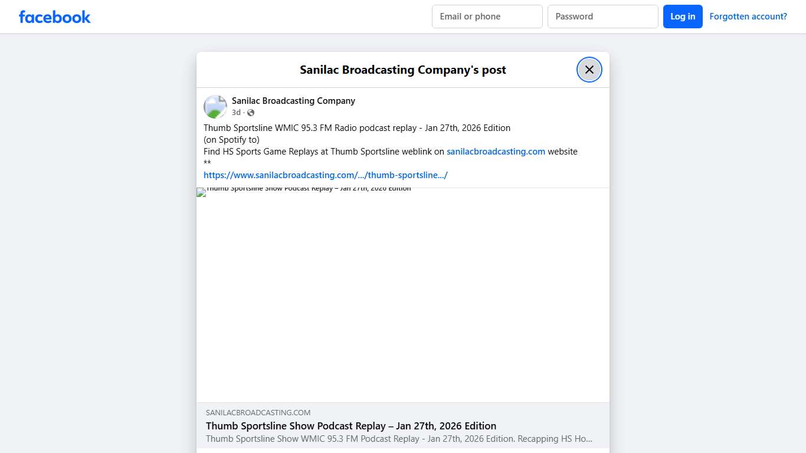Click the broken image placeholder icon

(x=200, y=192)
